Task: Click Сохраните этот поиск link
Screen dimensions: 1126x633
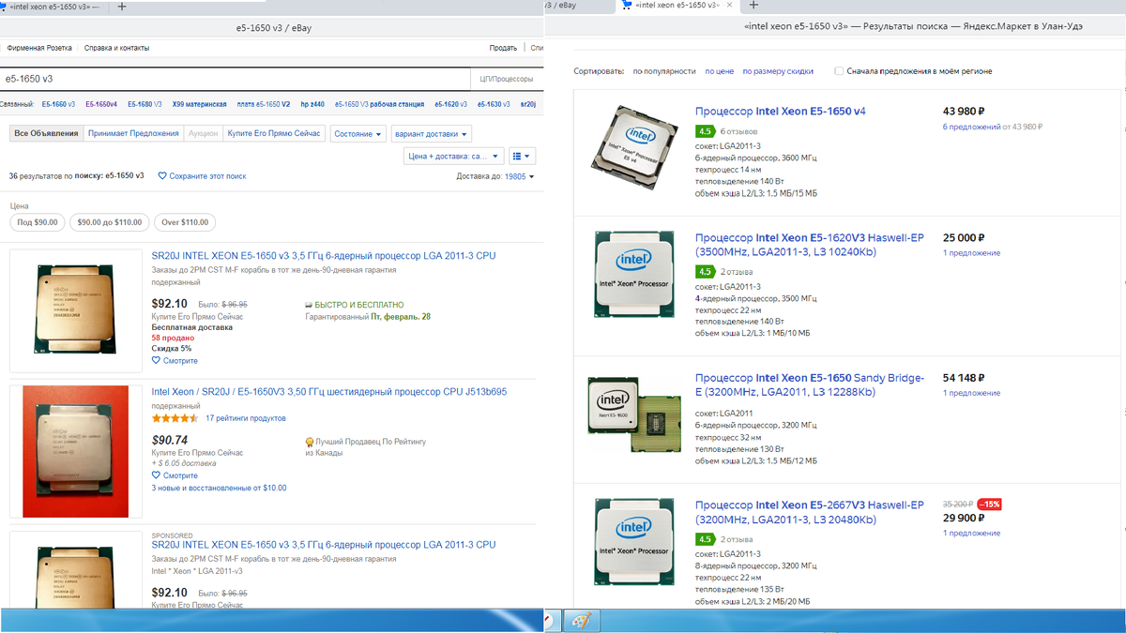Action: point(207,176)
